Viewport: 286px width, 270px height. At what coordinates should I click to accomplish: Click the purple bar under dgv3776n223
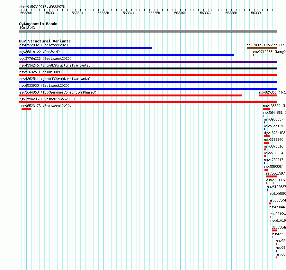[148, 62]
